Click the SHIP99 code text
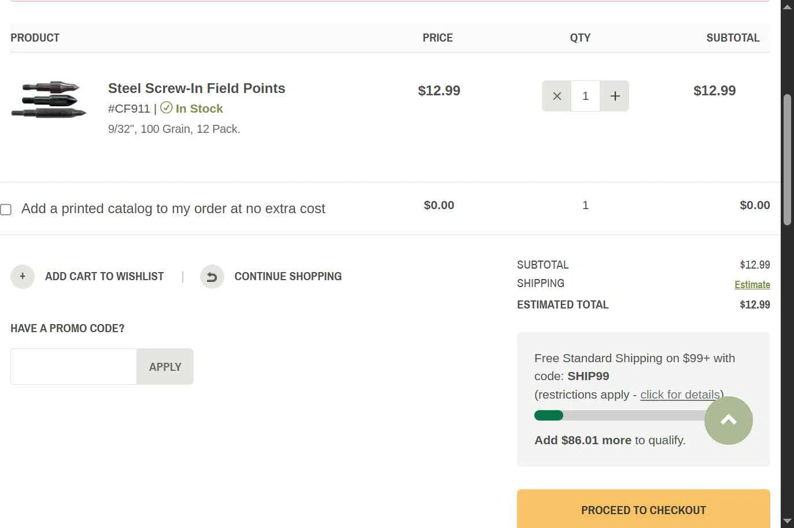 [588, 376]
